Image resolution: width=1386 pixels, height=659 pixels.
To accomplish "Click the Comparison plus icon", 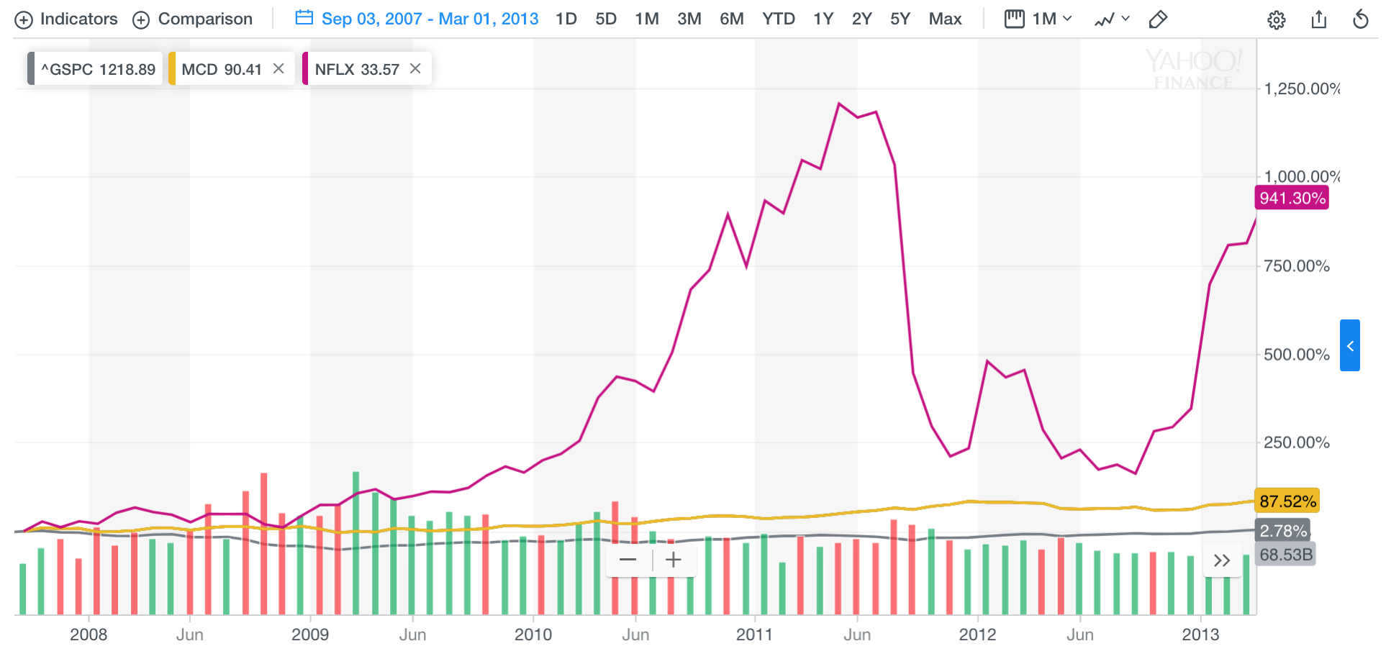I will [x=141, y=20].
